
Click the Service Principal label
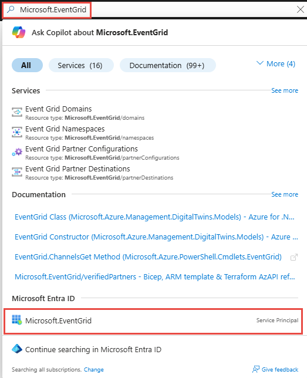[277, 320]
